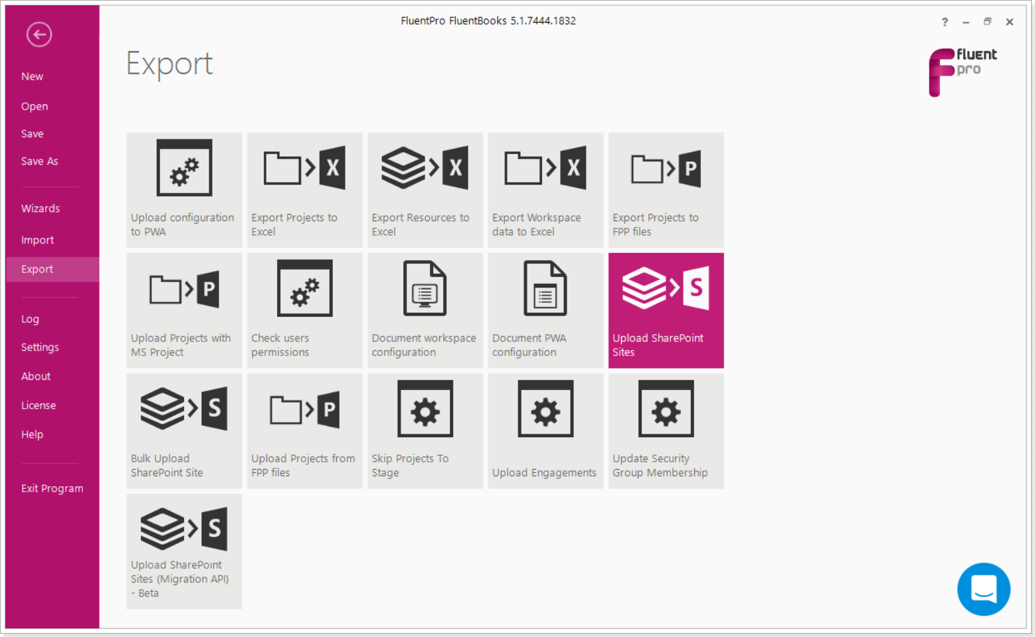The width and height of the screenshot is (1035, 637).
Task: Select Export Projects to FPP files tile
Action: point(666,190)
